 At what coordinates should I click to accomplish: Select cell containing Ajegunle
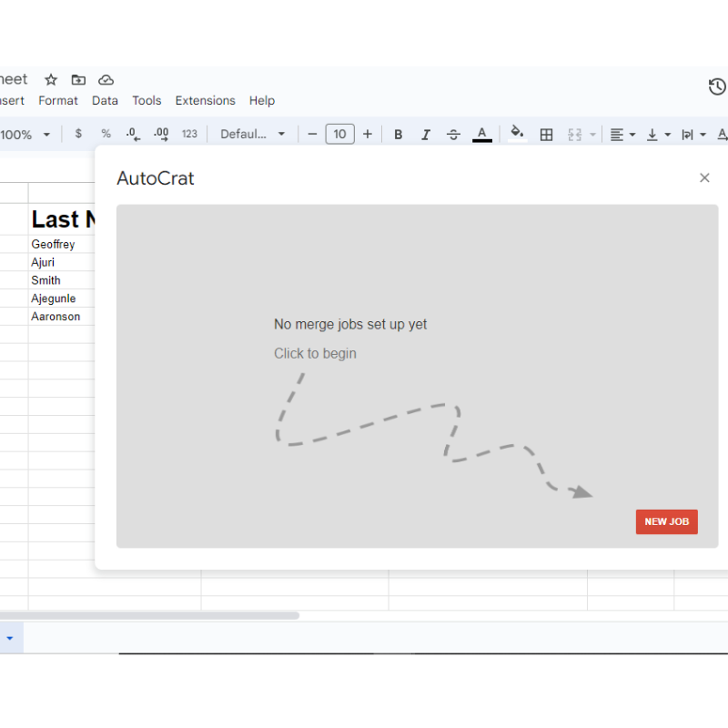click(61, 298)
